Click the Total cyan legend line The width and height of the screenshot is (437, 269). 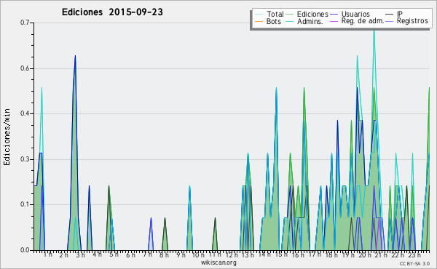[x=259, y=15]
